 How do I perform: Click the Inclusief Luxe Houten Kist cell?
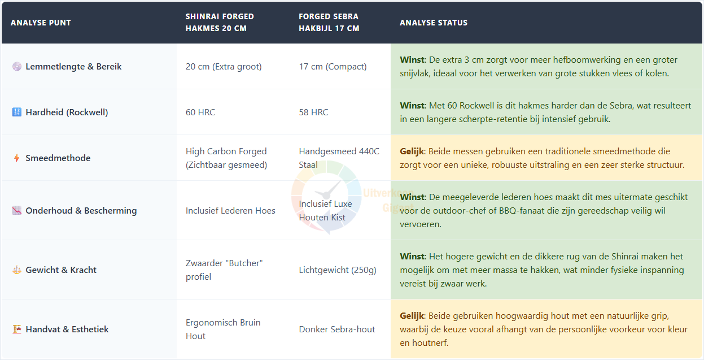click(325, 211)
